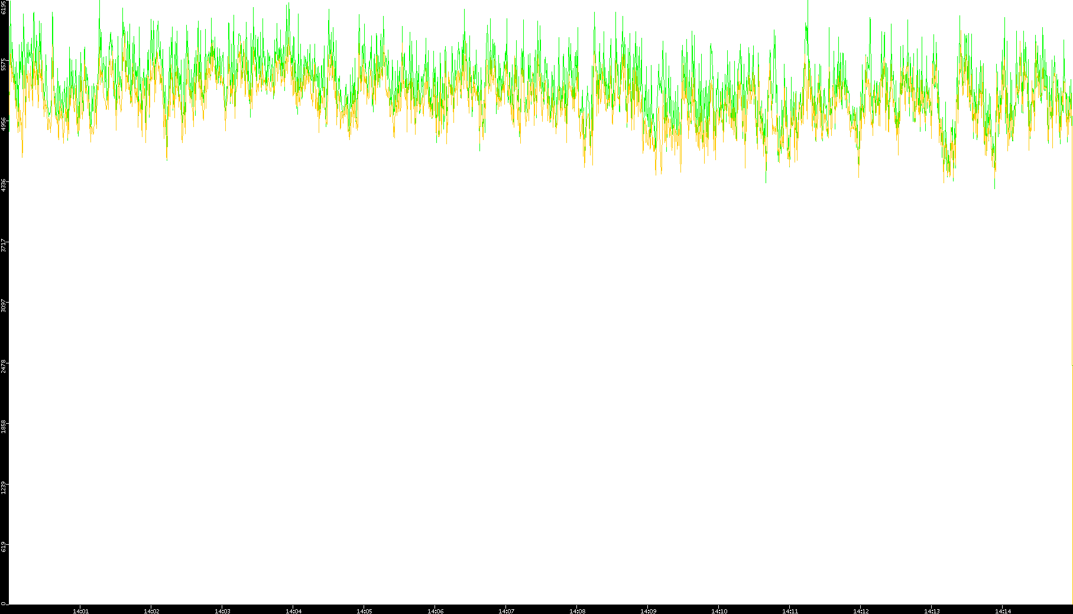Click the 14:10 time axis label
Image resolution: width=1073 pixels, height=614 pixels.
pos(719,611)
